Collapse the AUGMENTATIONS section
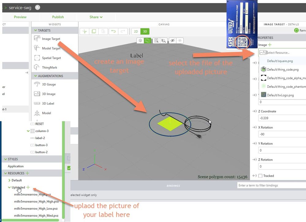 point(36,76)
